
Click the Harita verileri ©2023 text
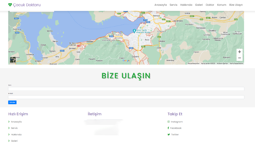click(x=208, y=63)
